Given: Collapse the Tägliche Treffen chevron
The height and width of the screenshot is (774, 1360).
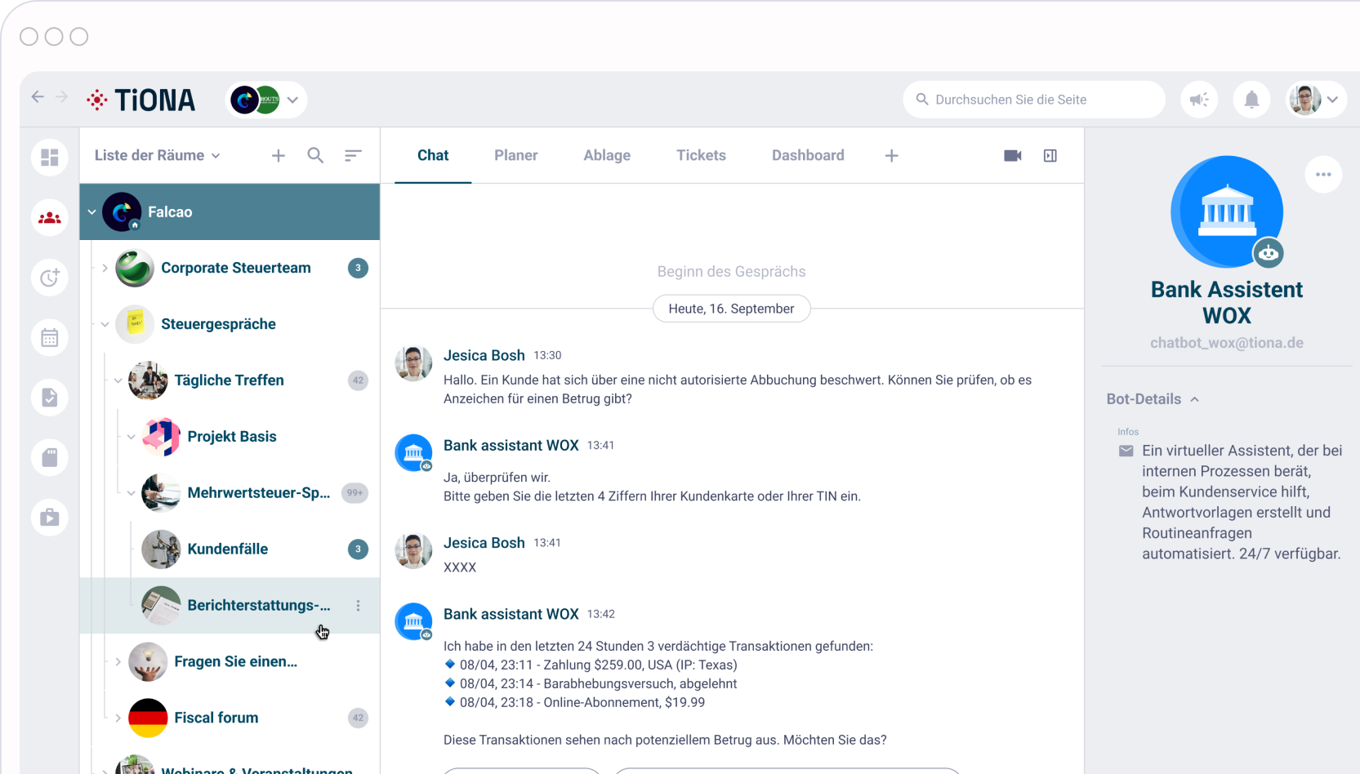Looking at the screenshot, I should 118,380.
